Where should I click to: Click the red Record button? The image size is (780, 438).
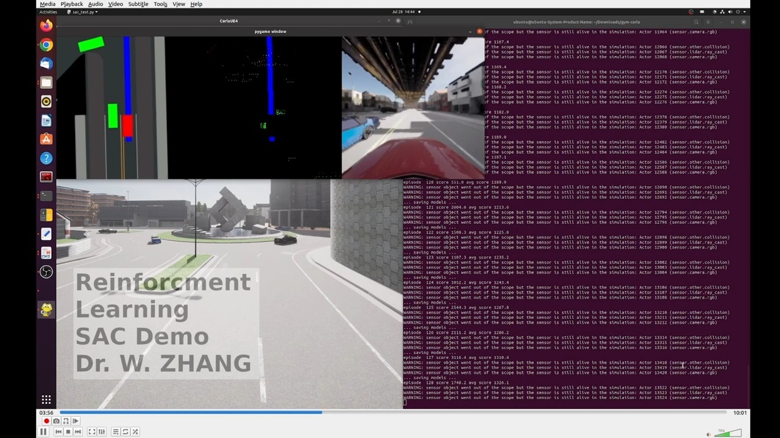click(x=46, y=421)
